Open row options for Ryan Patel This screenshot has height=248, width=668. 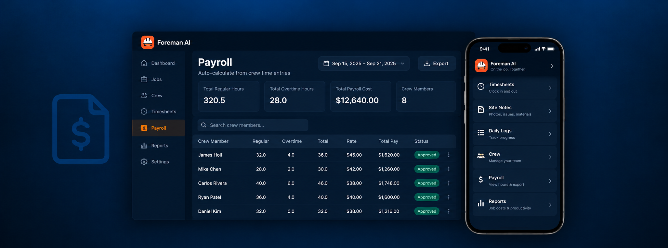point(449,197)
